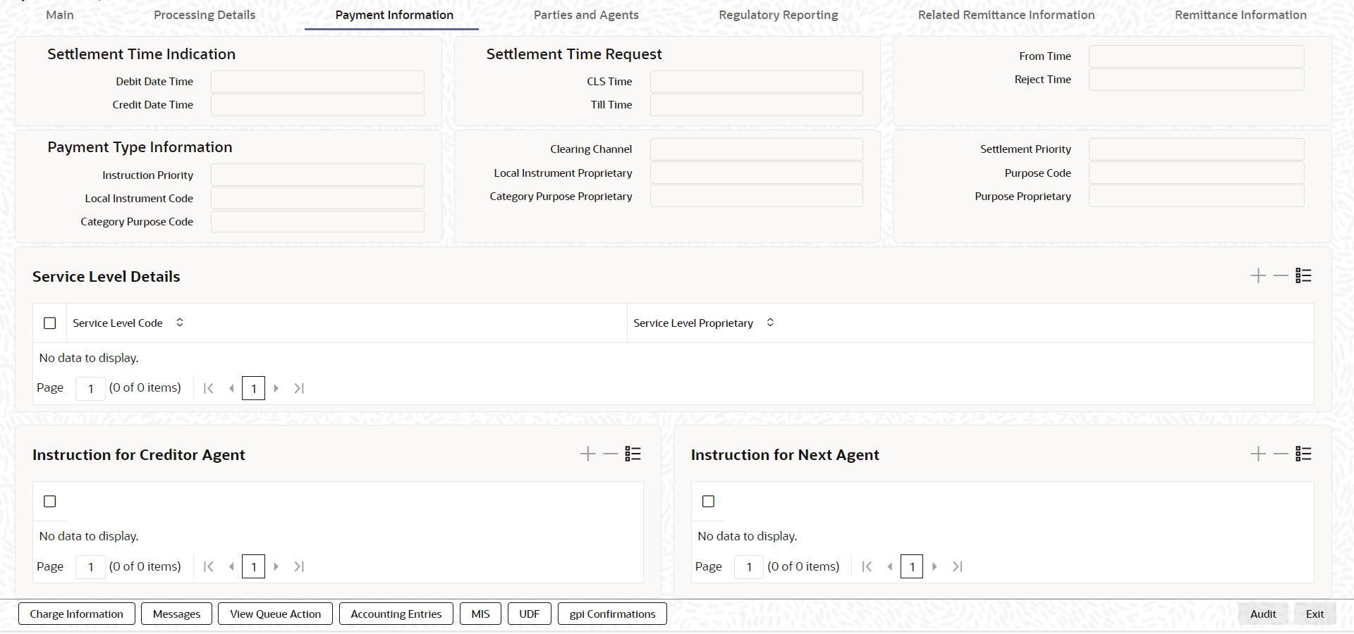Remove row in Service Level Details
This screenshot has height=634, width=1354.
coord(1281,276)
